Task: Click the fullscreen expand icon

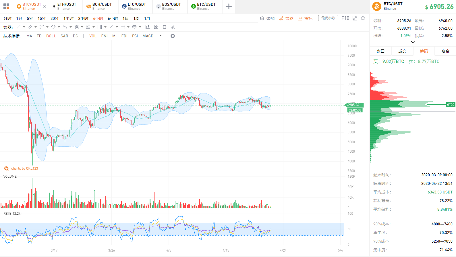Action: [x=355, y=18]
